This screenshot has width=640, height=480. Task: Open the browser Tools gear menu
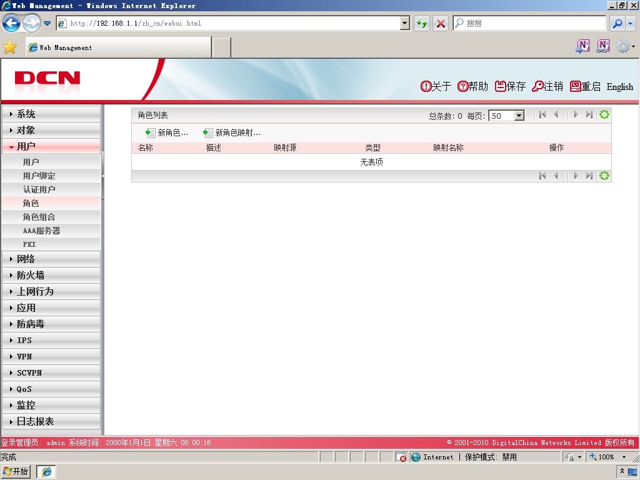point(625,46)
